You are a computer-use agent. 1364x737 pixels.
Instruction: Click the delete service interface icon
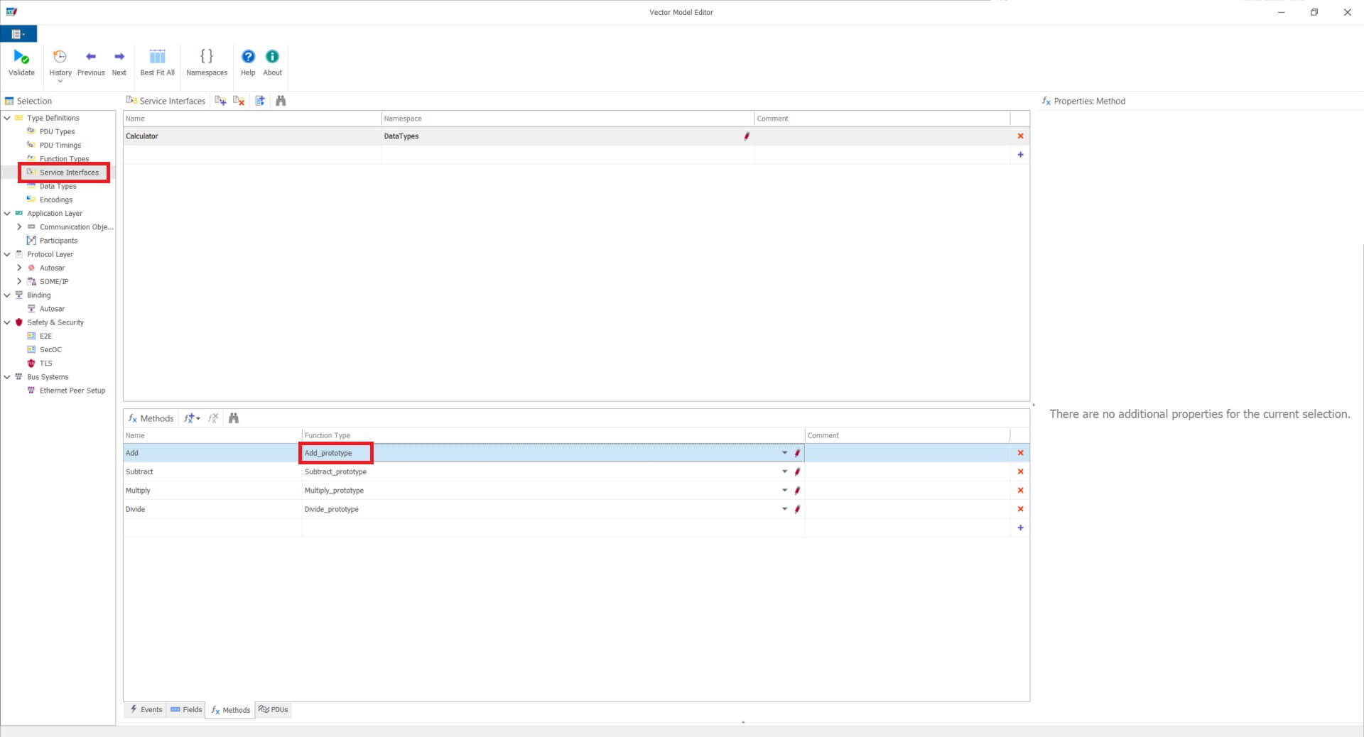239,101
